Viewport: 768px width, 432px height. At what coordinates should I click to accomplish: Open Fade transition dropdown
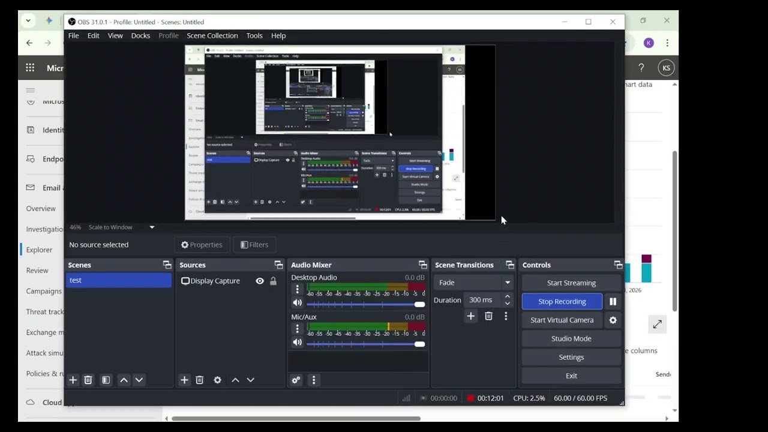tap(474, 283)
